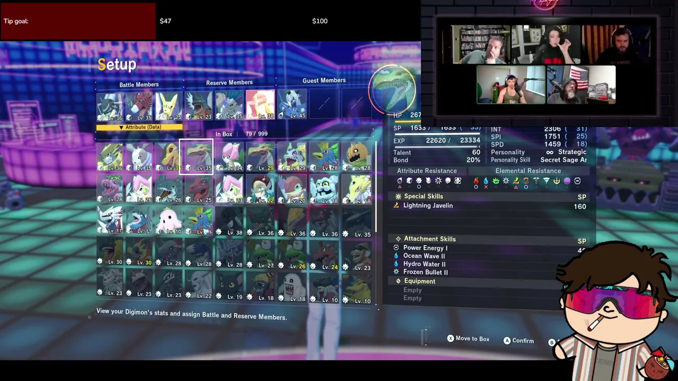Click the box list scrollbar
678x381 pixels.
pyautogui.click(x=377, y=186)
